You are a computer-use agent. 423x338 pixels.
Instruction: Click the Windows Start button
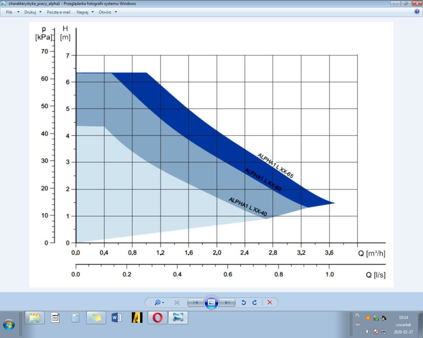pos(9,324)
